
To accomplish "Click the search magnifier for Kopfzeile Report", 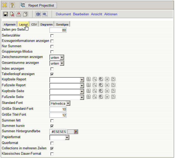I will tap(95, 79).
